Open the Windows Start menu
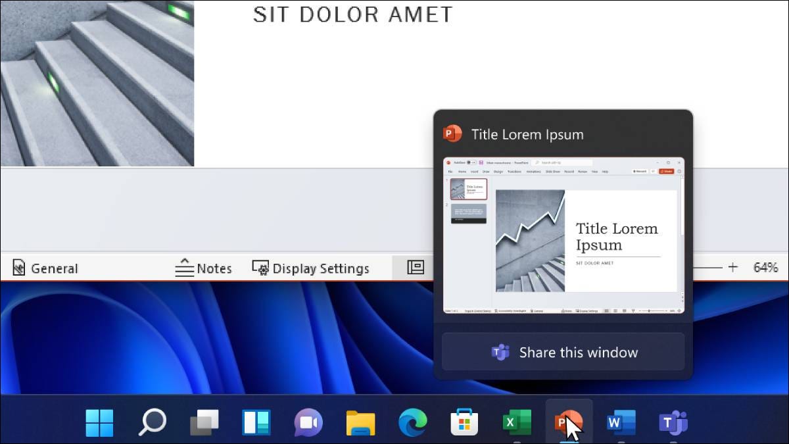The image size is (789, 444). [99, 422]
